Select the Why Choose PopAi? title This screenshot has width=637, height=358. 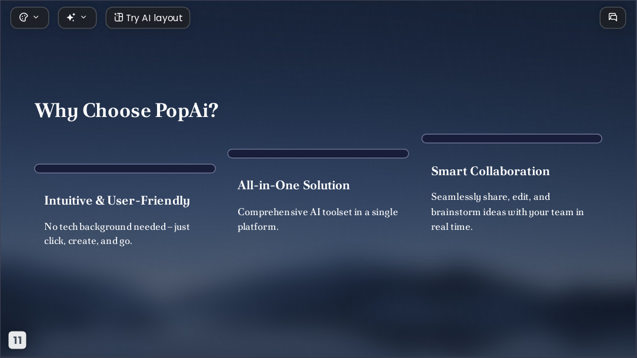pyautogui.click(x=126, y=111)
